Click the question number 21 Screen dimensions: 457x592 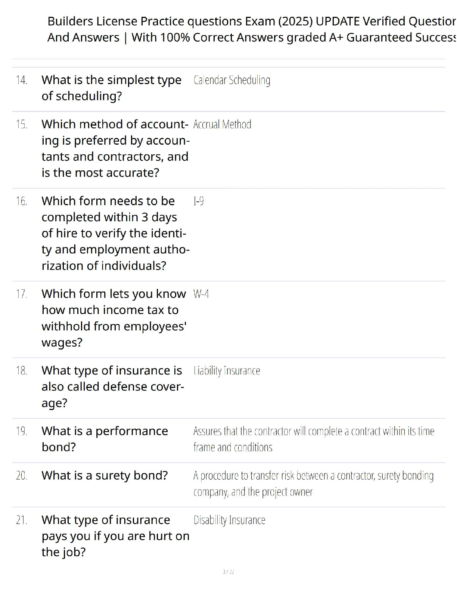pos(22,520)
